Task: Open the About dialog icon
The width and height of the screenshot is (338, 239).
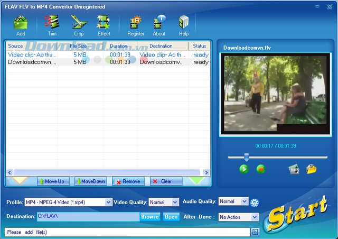Action: point(159,22)
